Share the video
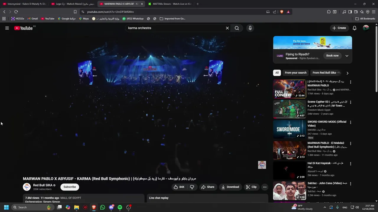The image size is (378, 212). point(208,187)
